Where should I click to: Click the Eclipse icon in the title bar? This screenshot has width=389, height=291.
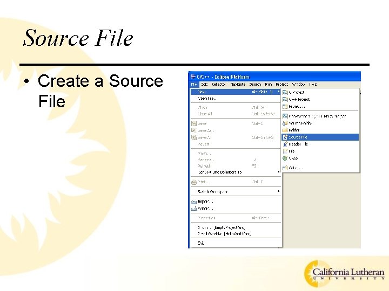pyautogui.click(x=193, y=77)
